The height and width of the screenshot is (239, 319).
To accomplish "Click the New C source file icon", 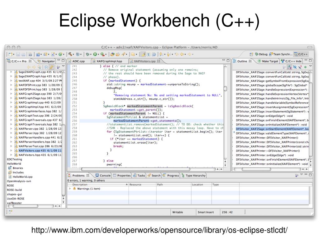I will (53, 54).
